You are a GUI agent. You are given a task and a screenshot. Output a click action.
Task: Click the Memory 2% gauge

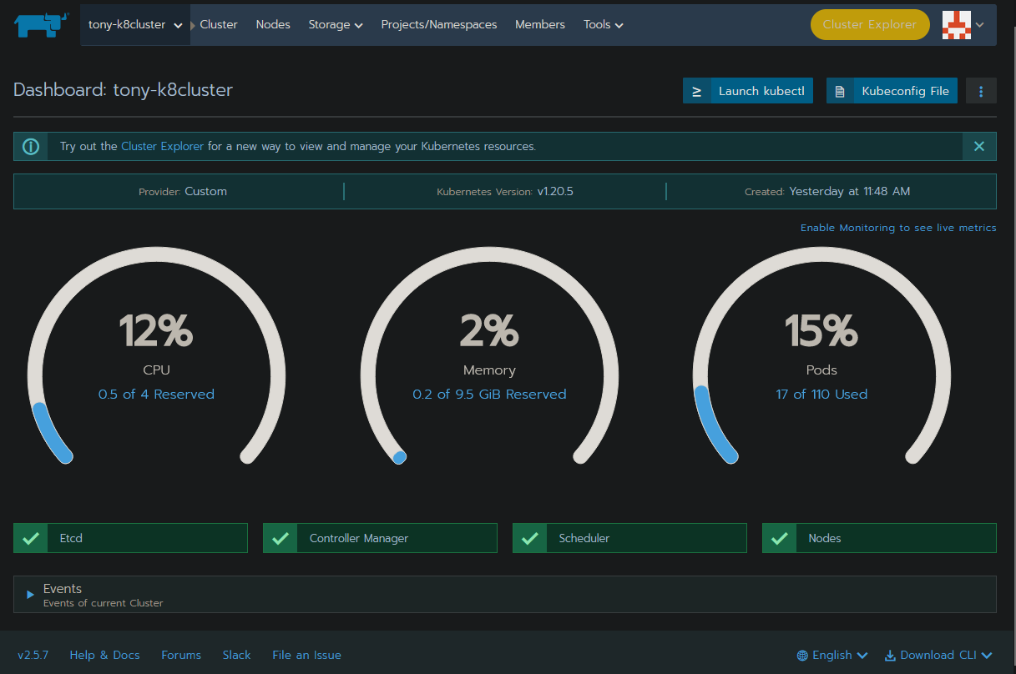point(489,355)
